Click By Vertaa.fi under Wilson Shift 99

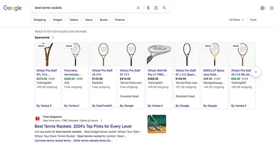tap(155, 106)
